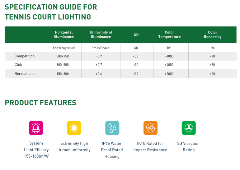
Task: Click the GR header in green bar
Action: pyautogui.click(x=136, y=35)
